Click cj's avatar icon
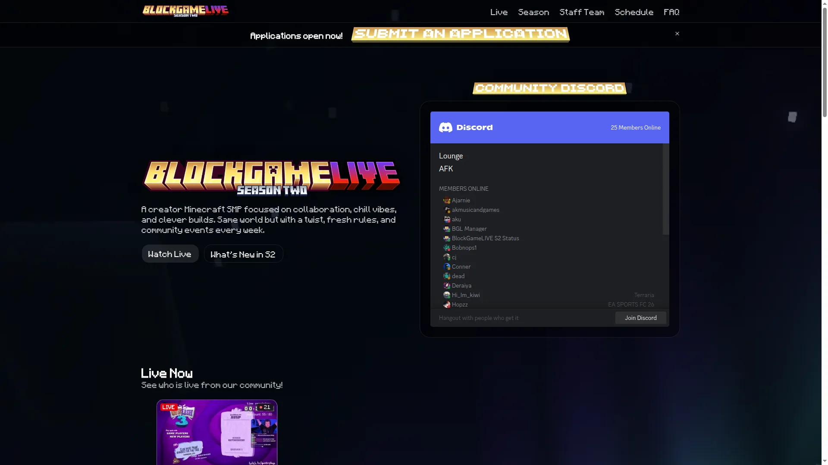 [x=447, y=257]
